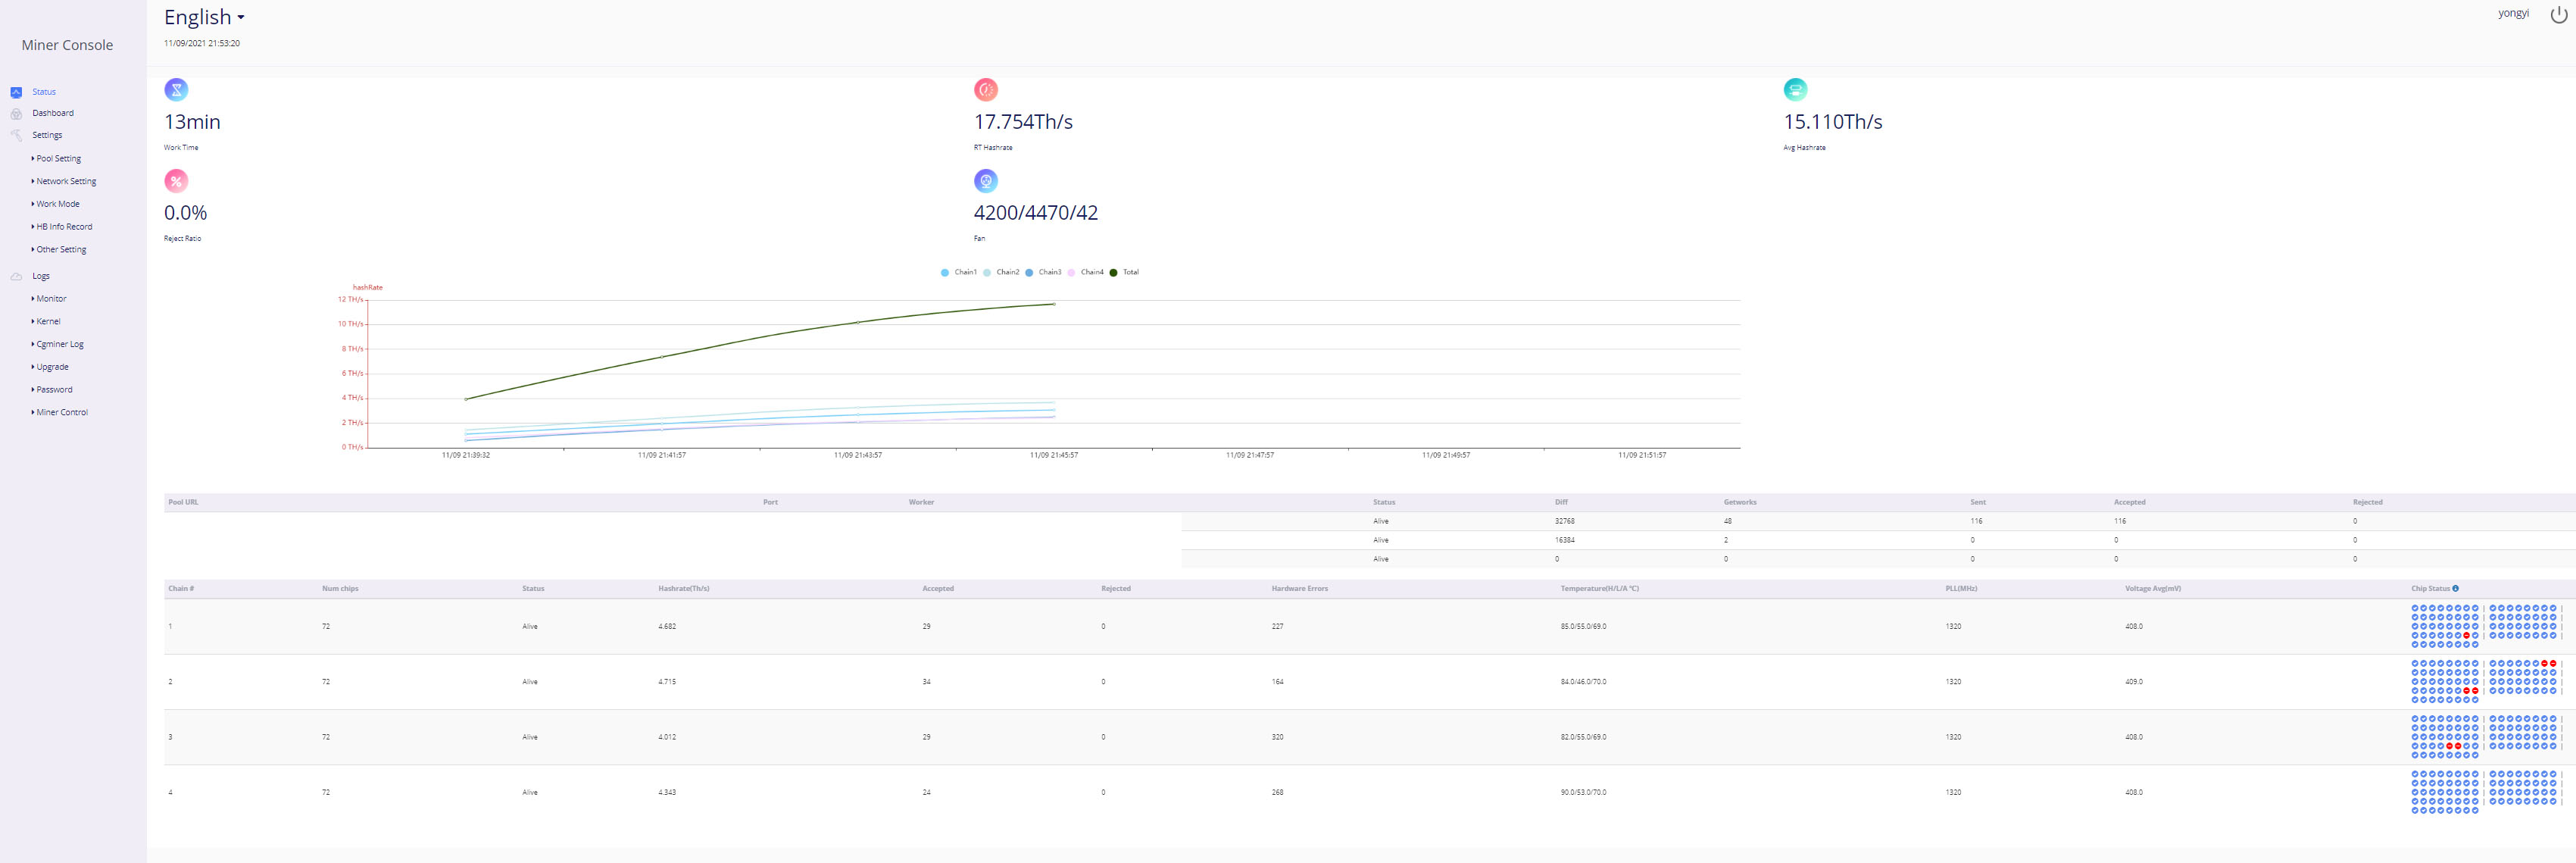2576x863 pixels.
Task: Toggle Chain2 series in chart legend
Action: pos(1001,272)
